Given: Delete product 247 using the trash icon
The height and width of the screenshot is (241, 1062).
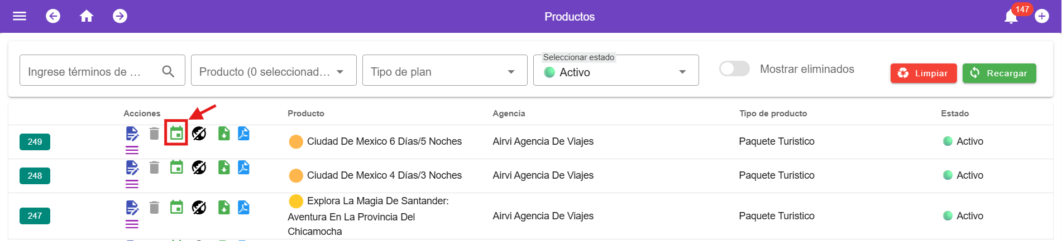Looking at the screenshot, I should (155, 208).
